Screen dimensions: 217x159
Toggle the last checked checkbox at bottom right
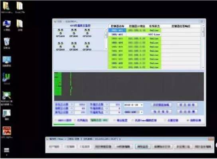coord(187,120)
